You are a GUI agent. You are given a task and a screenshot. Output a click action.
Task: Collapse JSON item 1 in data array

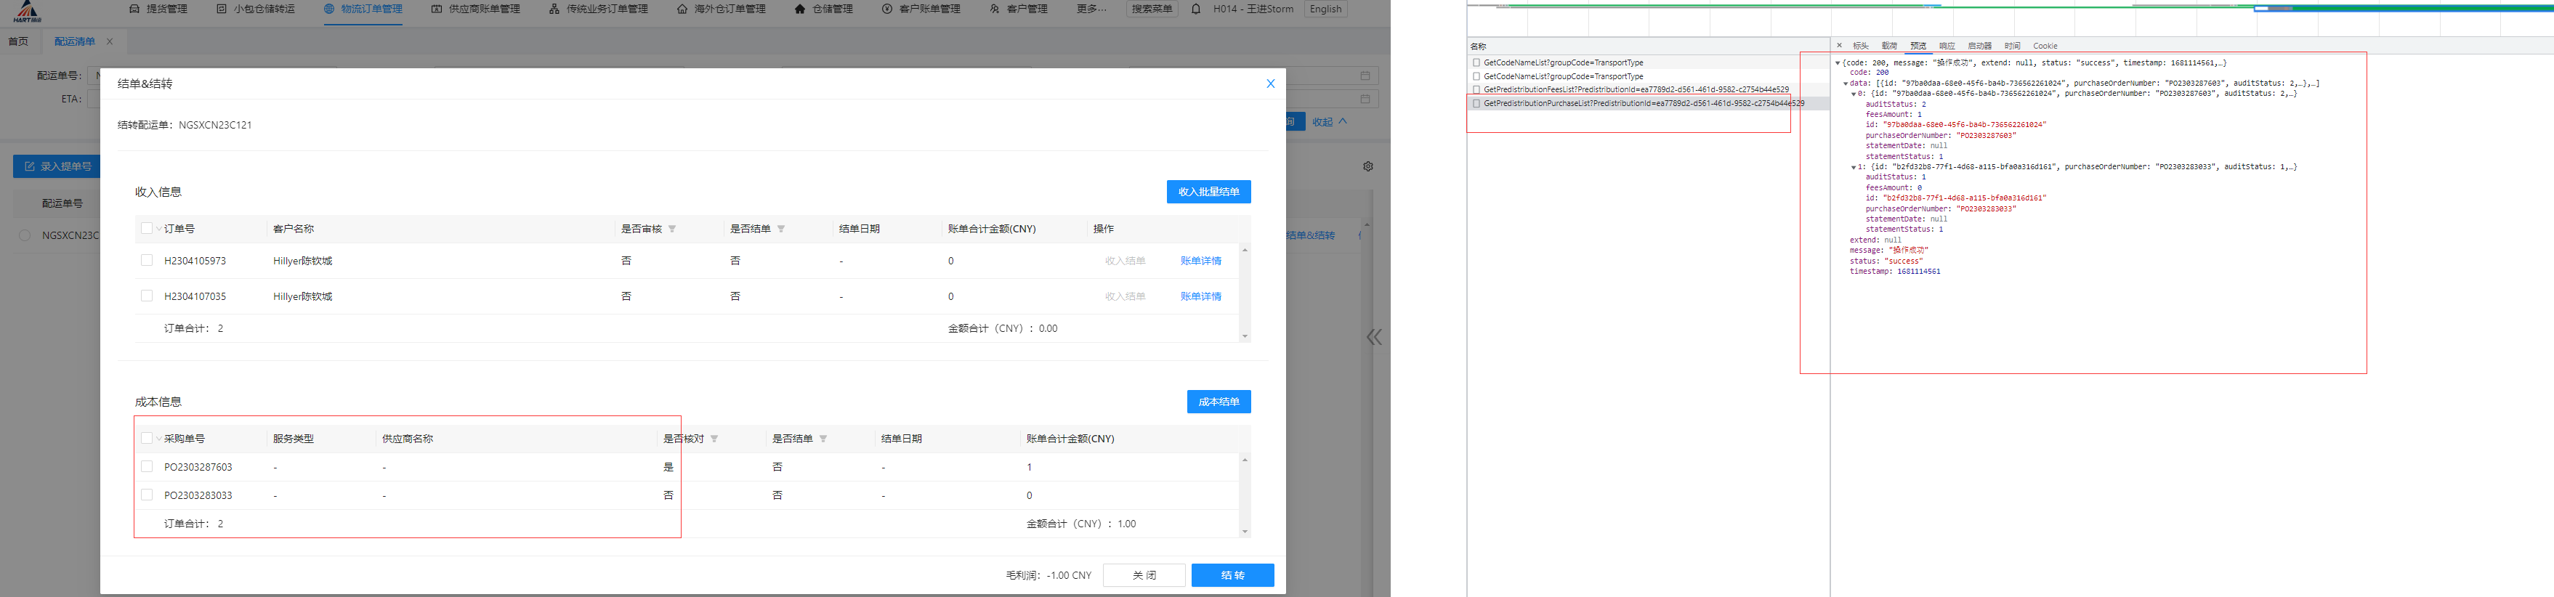pos(1853,166)
